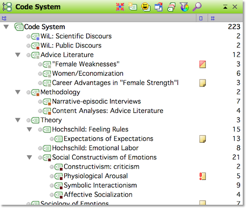Open yellow memo of Career Advantages code

tap(203, 83)
